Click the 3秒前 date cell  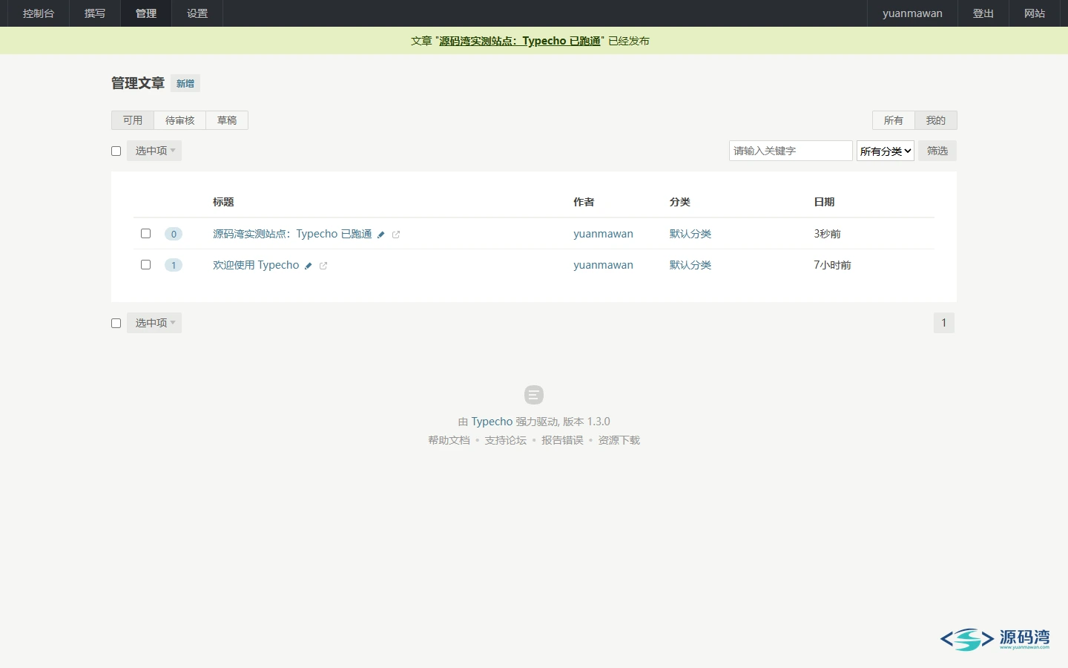point(827,234)
